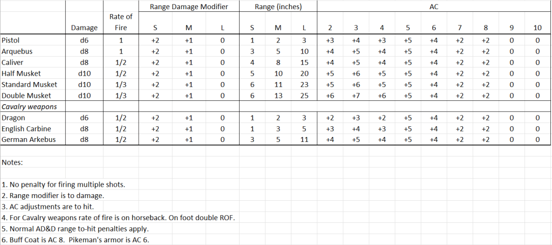Click the Double Musket name cell
552x245 pixels.
point(24,96)
